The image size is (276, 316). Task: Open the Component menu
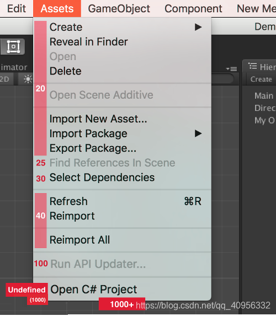click(193, 9)
